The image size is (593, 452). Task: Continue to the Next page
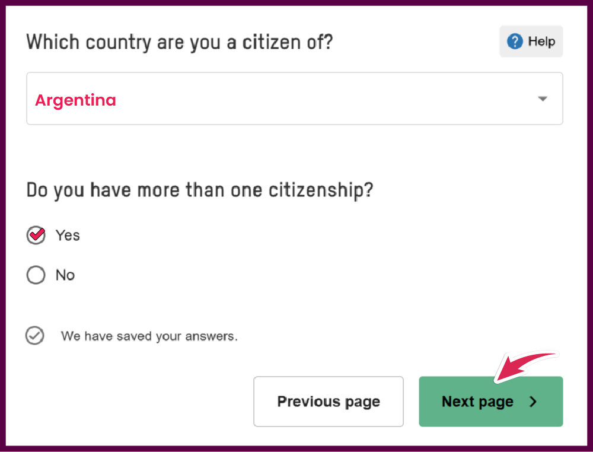click(x=491, y=402)
